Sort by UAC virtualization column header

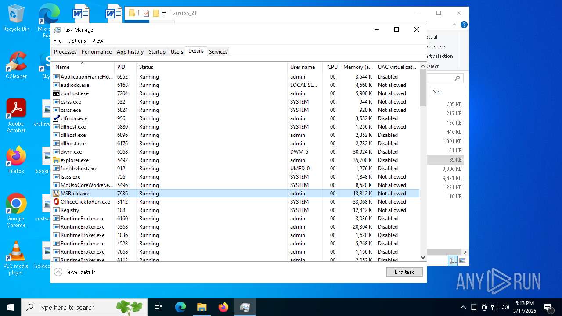397,67
